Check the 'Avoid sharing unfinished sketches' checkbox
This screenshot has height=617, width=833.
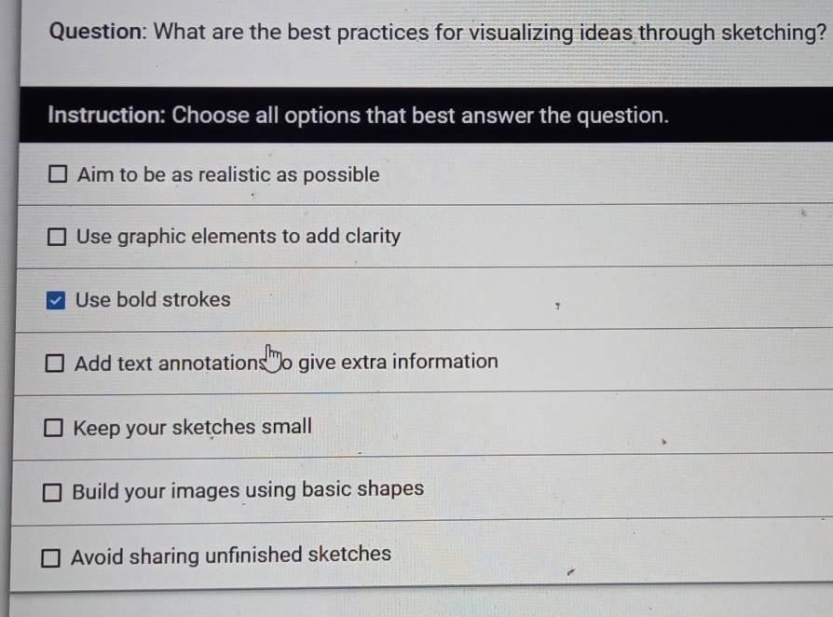[51, 557]
